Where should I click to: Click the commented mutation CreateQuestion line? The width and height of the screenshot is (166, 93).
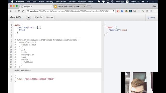pos(47,40)
